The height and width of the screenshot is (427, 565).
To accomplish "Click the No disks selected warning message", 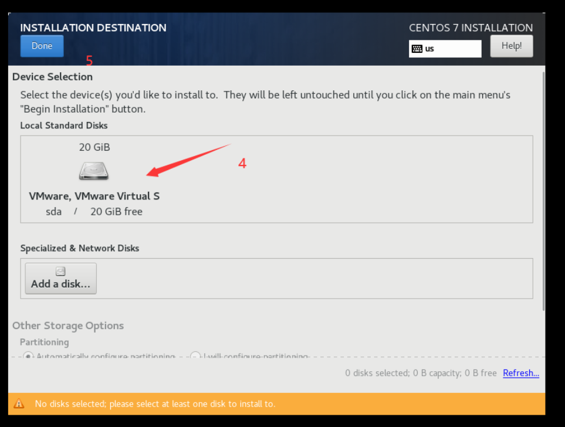I will click(155, 404).
